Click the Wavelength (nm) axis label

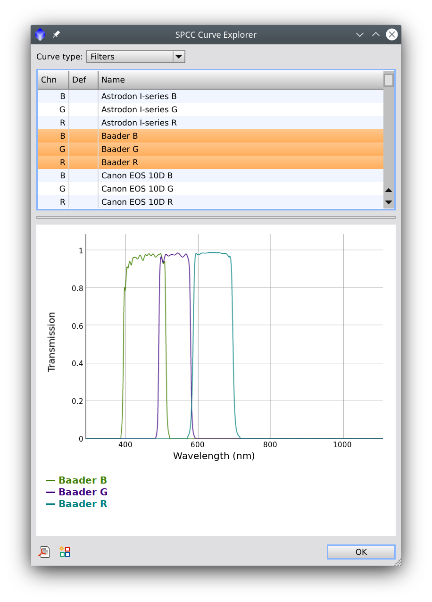point(214,456)
